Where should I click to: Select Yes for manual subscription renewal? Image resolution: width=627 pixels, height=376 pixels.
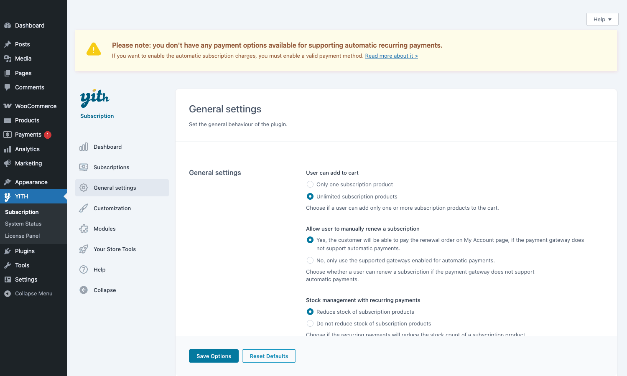(310, 240)
